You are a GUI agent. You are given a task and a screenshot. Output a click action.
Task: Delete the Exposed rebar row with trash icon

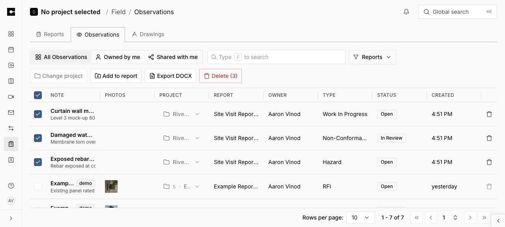[x=489, y=162]
